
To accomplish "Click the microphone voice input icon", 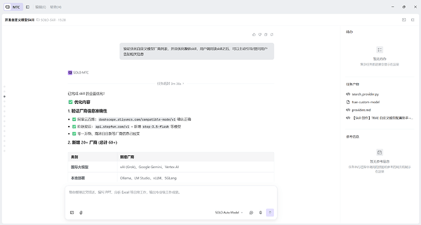I will pyautogui.click(x=261, y=213).
